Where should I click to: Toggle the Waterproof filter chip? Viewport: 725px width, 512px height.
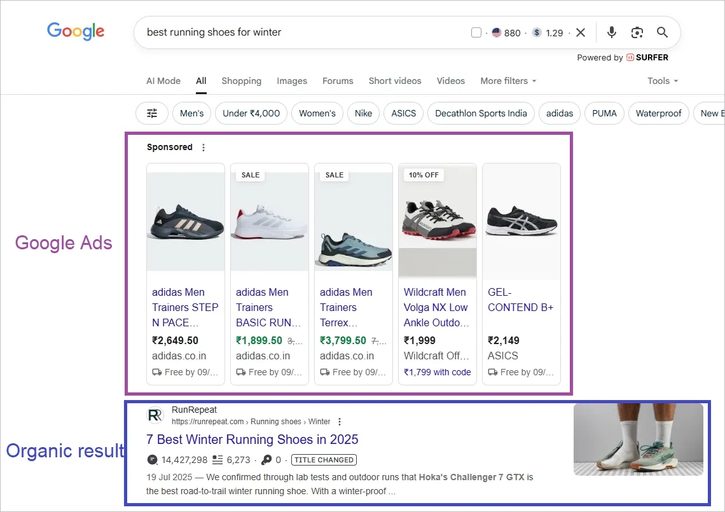coord(658,113)
